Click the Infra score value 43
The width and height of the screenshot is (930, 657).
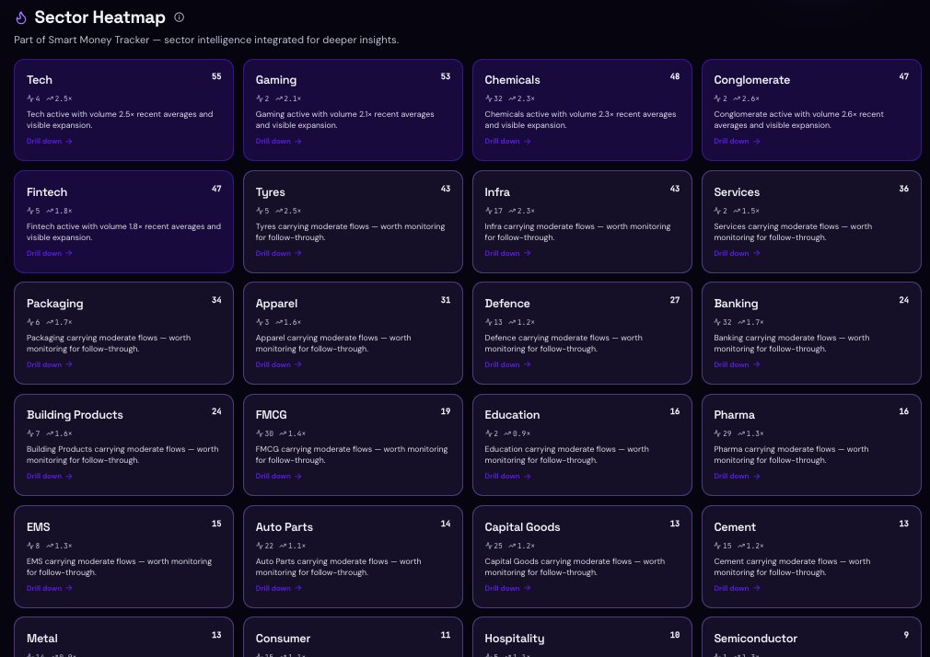pos(674,189)
